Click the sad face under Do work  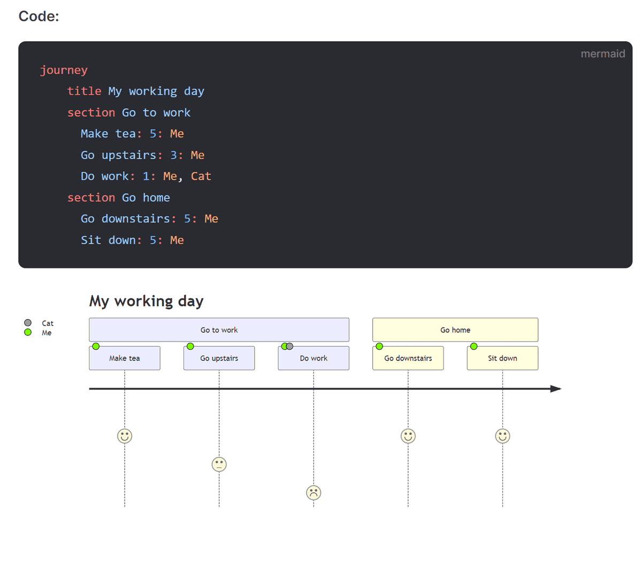coord(314,493)
